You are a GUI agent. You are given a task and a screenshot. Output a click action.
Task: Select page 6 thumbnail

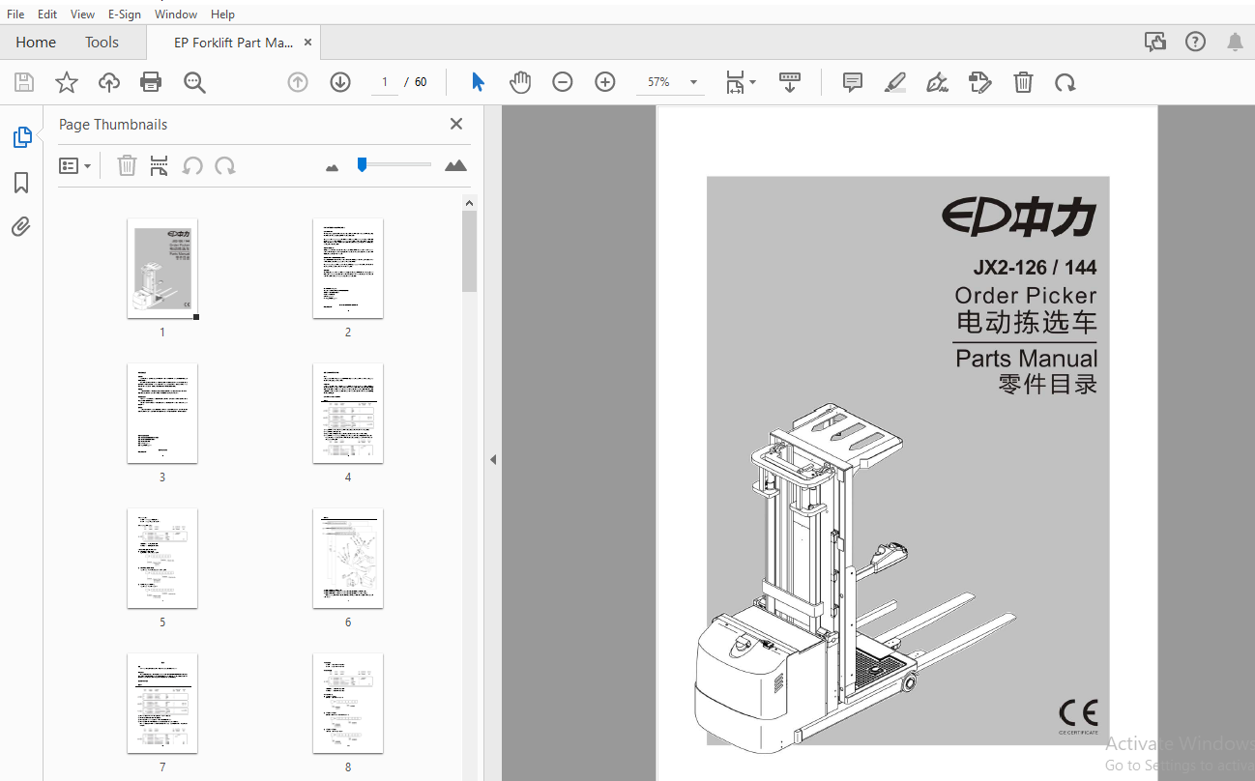348,559
